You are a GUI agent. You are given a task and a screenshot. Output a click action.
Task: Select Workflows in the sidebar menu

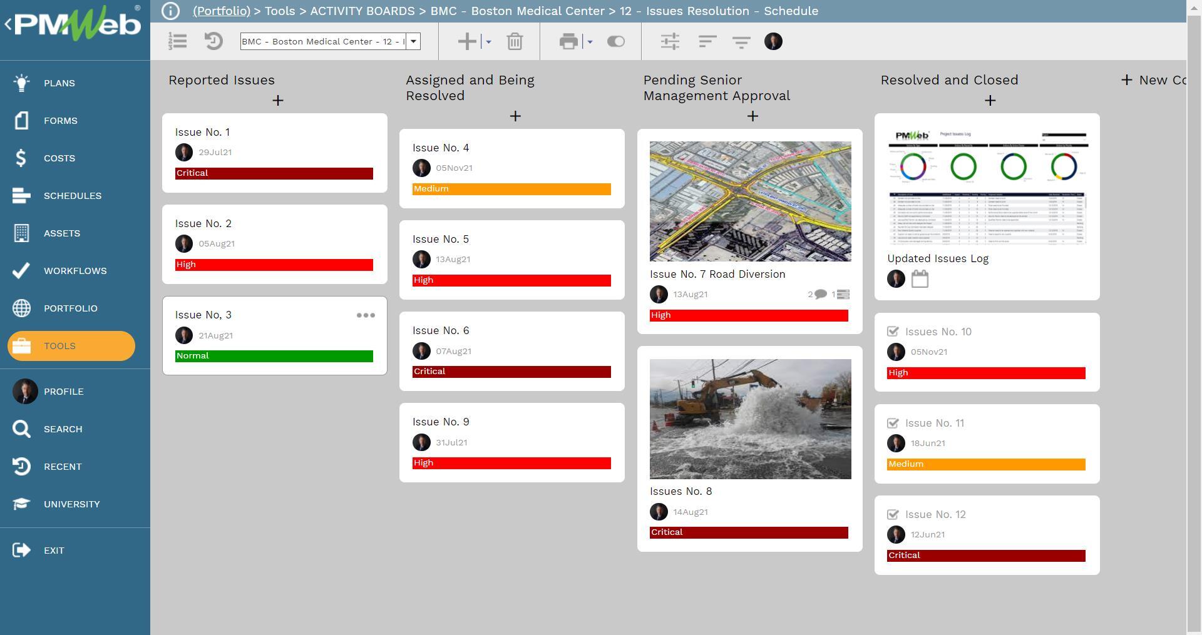(x=74, y=271)
